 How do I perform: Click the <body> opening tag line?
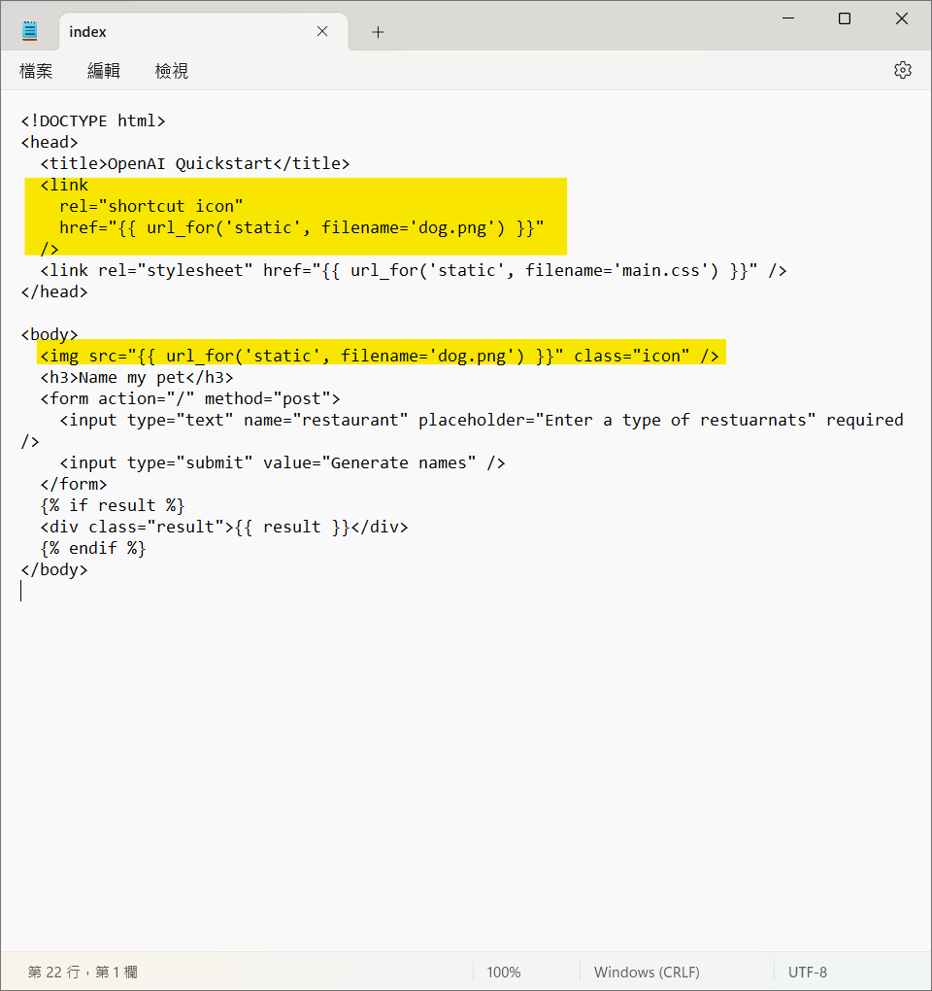click(x=50, y=334)
